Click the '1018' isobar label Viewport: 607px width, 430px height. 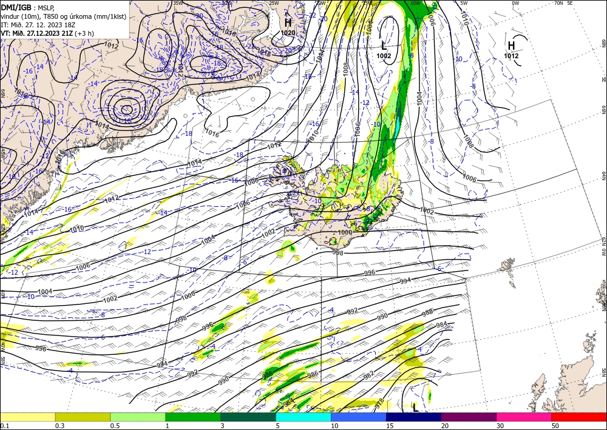pos(263,53)
